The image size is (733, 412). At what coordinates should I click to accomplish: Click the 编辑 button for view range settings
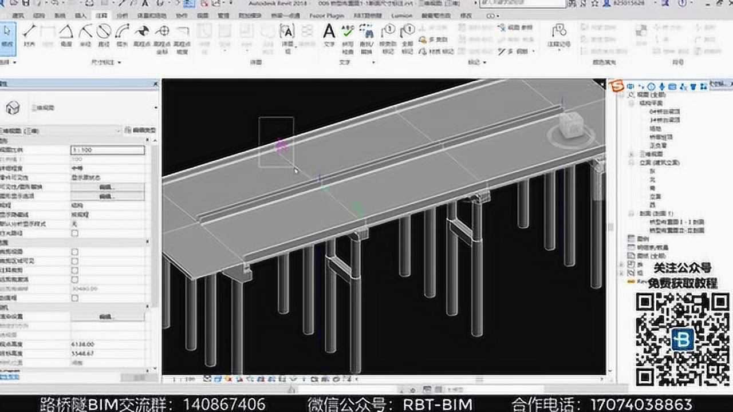point(107,316)
